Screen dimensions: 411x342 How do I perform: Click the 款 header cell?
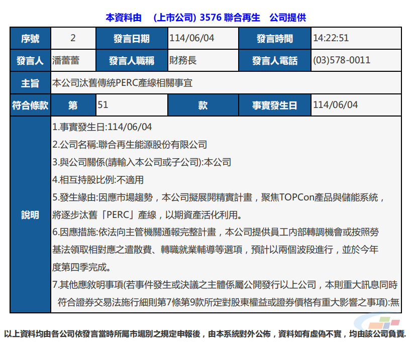pos(203,105)
